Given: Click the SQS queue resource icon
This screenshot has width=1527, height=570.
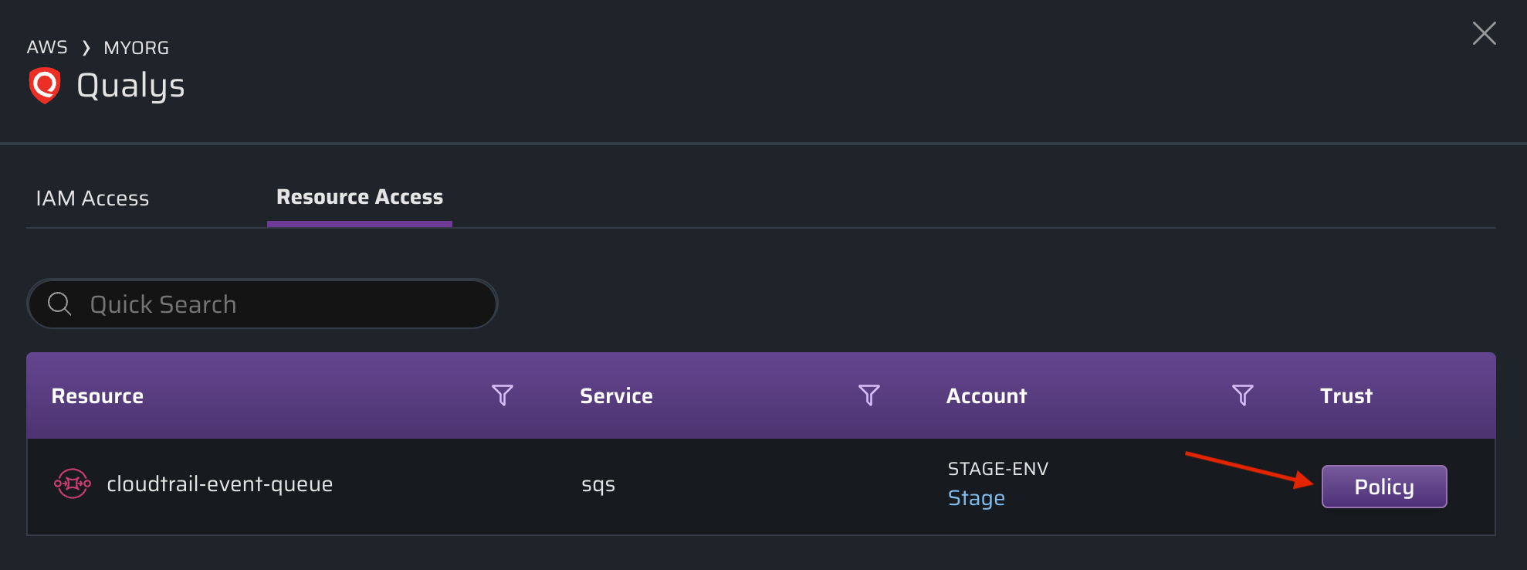Looking at the screenshot, I should [x=73, y=484].
